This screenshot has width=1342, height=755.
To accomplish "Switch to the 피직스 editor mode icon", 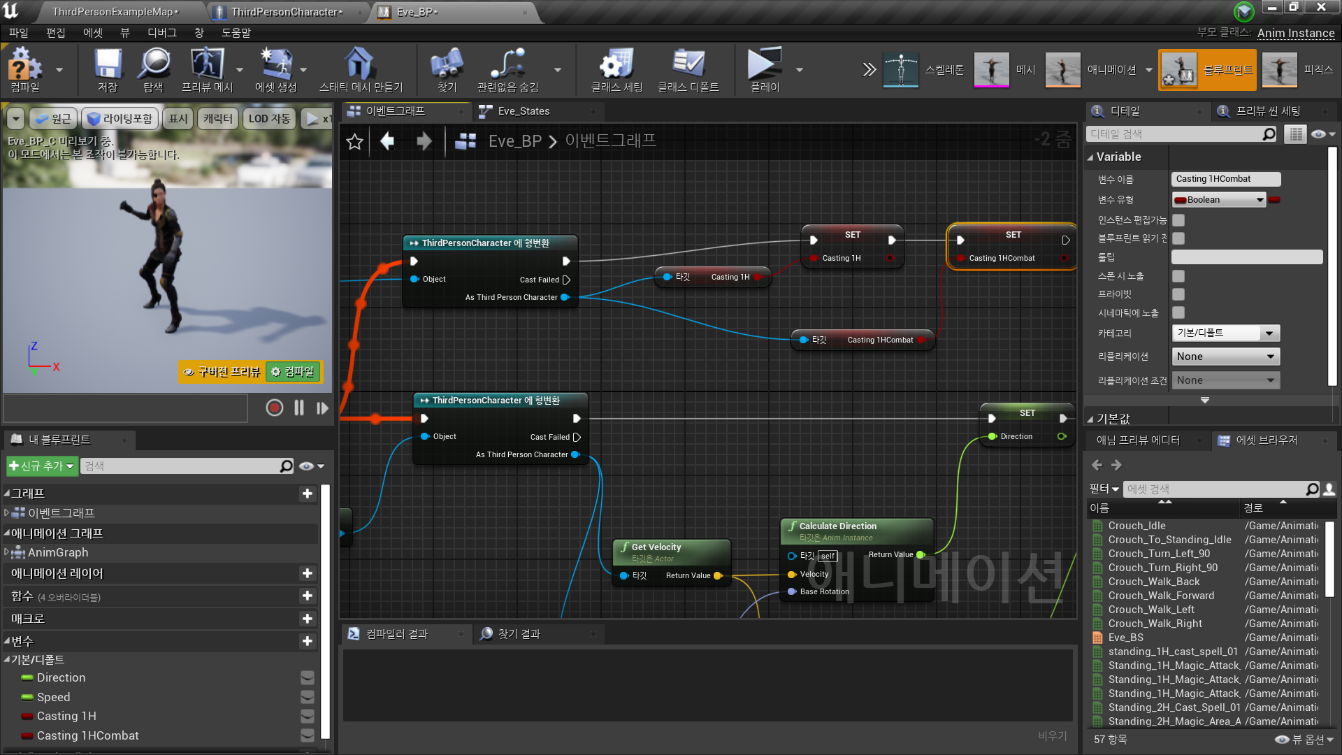I will pos(1279,69).
